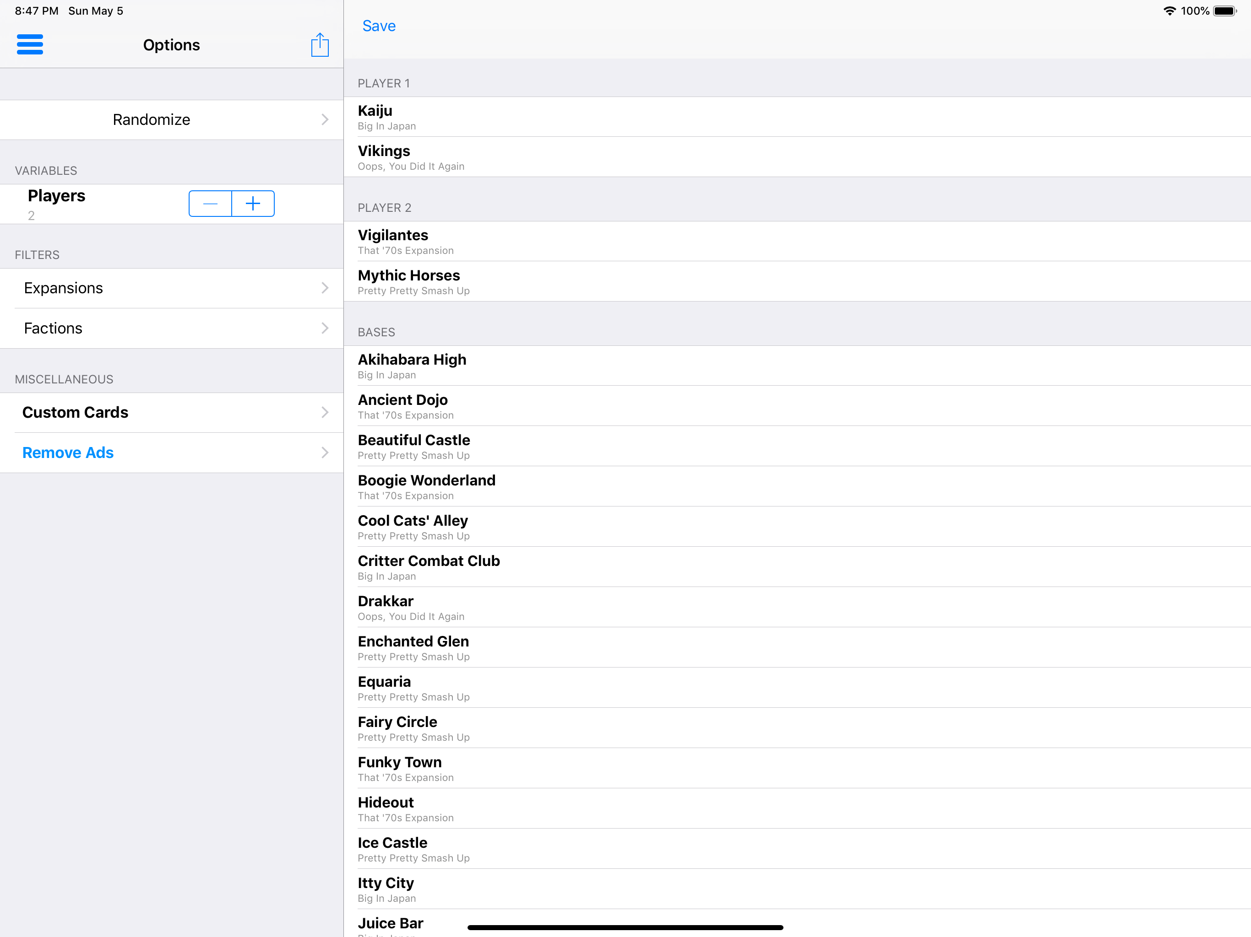Tap the PLAYER 2 section header
The width and height of the screenshot is (1251, 937).
click(x=385, y=208)
